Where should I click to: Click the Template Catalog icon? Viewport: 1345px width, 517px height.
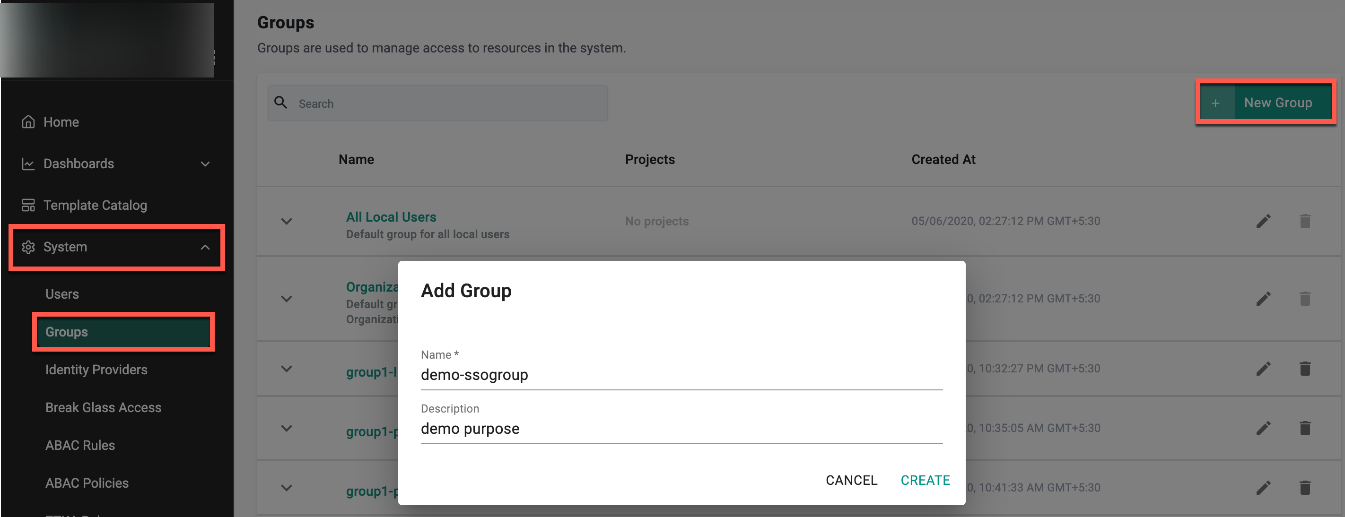pyautogui.click(x=28, y=205)
